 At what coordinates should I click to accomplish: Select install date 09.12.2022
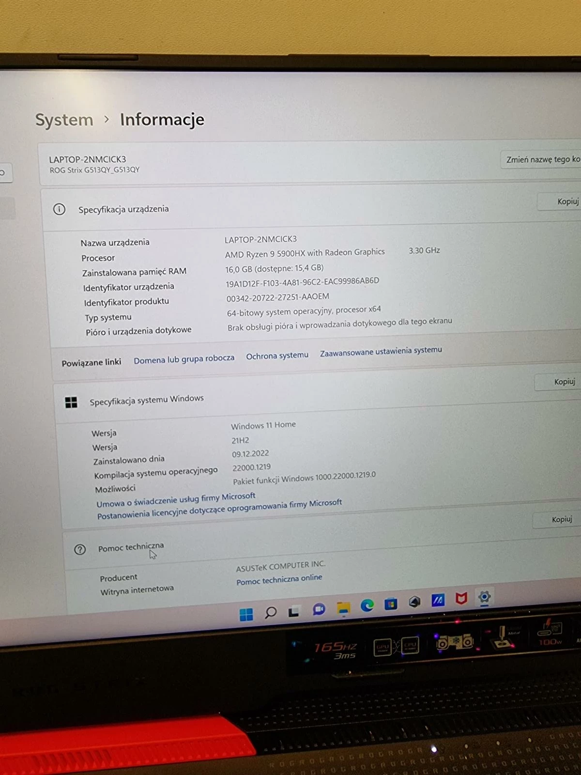[250, 454]
